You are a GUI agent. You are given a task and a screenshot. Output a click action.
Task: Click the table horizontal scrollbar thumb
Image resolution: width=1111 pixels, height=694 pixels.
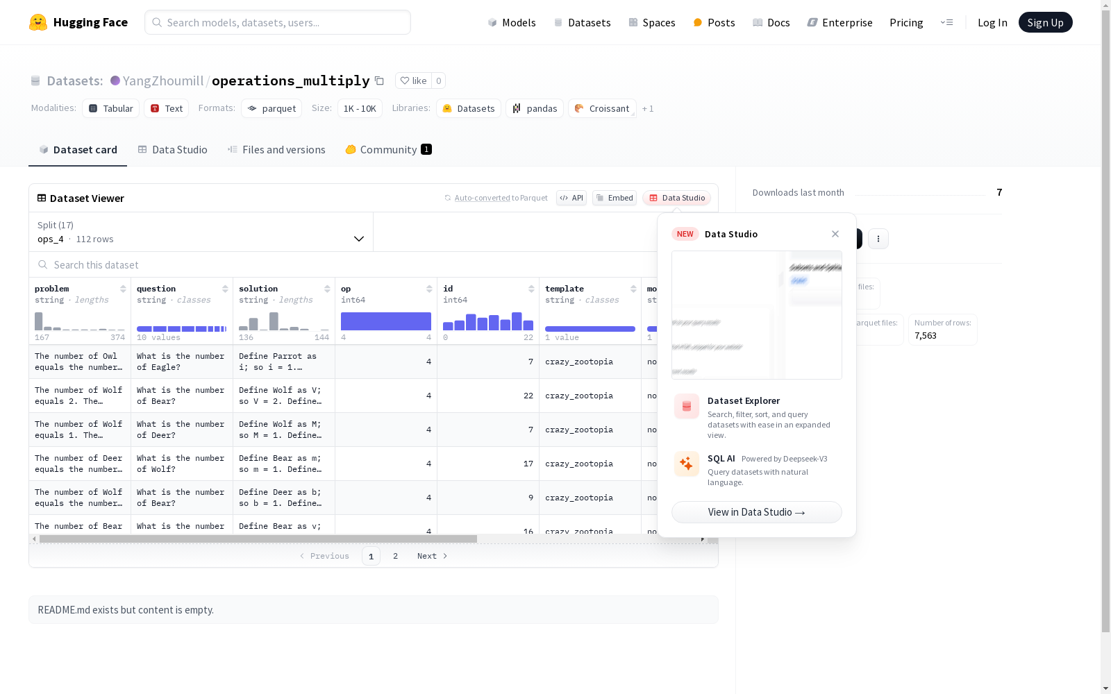click(x=258, y=539)
